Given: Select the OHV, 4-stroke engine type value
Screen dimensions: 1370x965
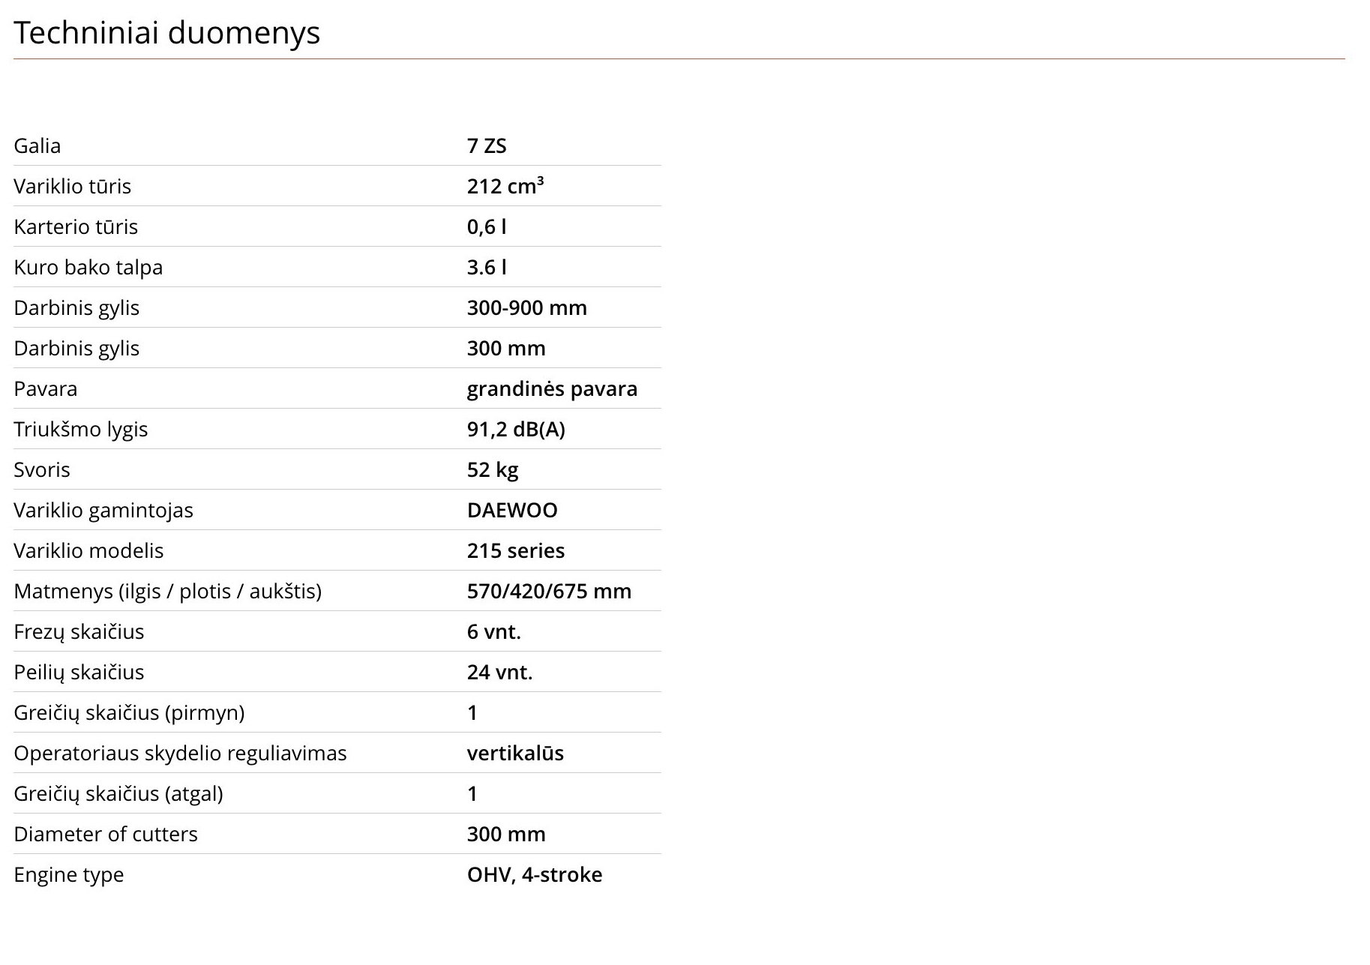Looking at the screenshot, I should coord(535,874).
